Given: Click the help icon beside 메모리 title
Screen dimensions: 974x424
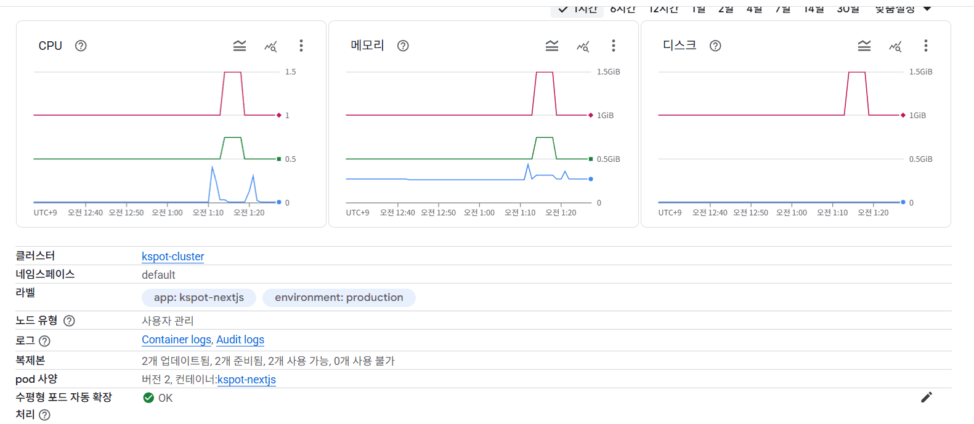Looking at the screenshot, I should (403, 46).
